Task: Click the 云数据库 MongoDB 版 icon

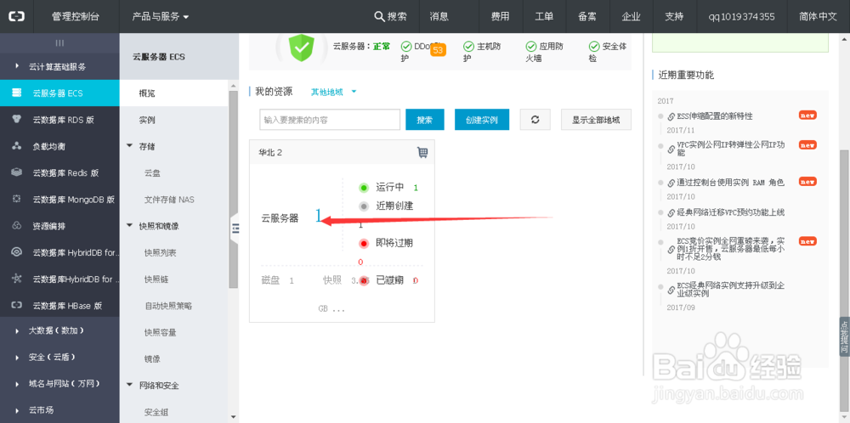Action: point(16,200)
